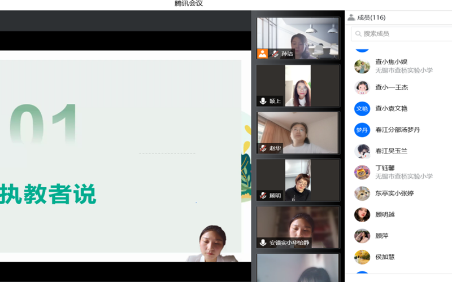Open avatar of 查小焦小娱
The height and width of the screenshot is (282, 452).
[362, 66]
